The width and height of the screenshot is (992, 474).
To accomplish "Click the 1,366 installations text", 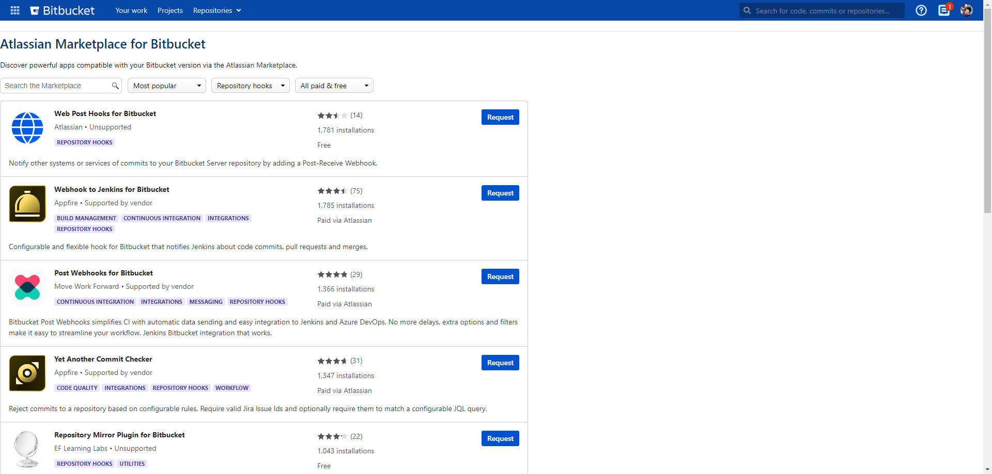I will click(x=346, y=289).
